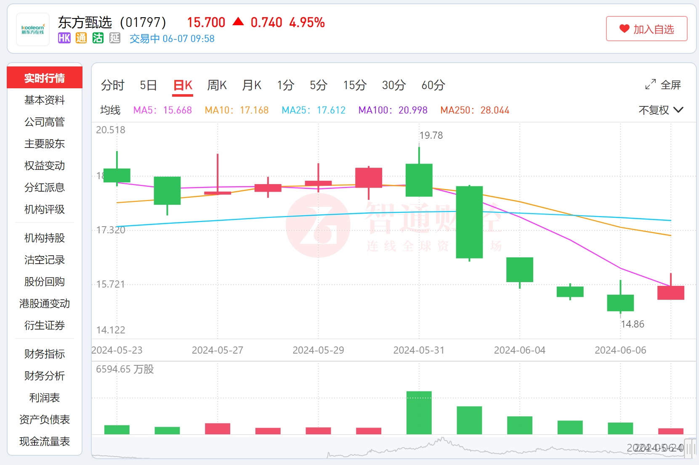Screen dimensions: 699x465
Task: Click the mini overview timeline strip
Action: click(x=393, y=448)
